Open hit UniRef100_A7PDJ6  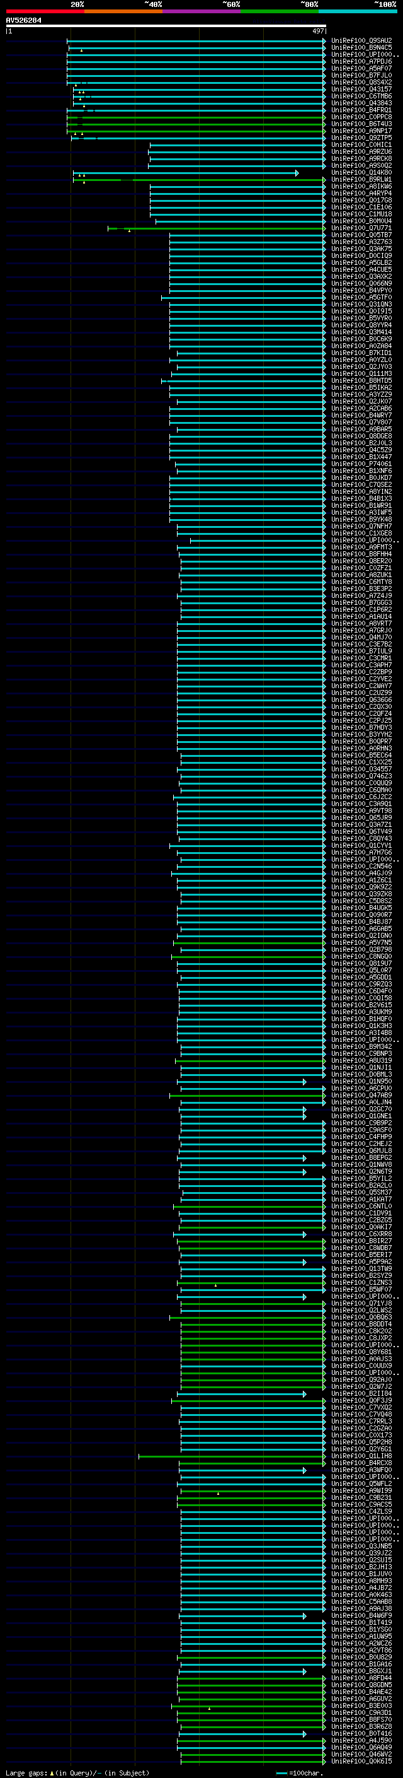click(361, 61)
